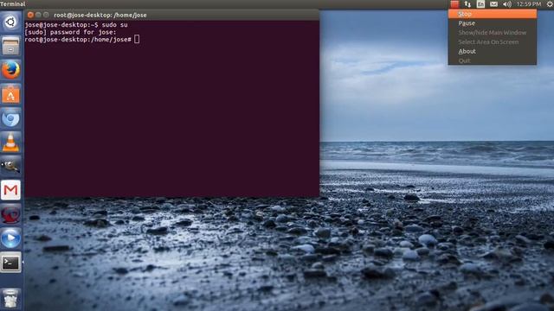Launch GIMP from the launcher
Viewport: 554px width, 311px height.
tap(10, 166)
